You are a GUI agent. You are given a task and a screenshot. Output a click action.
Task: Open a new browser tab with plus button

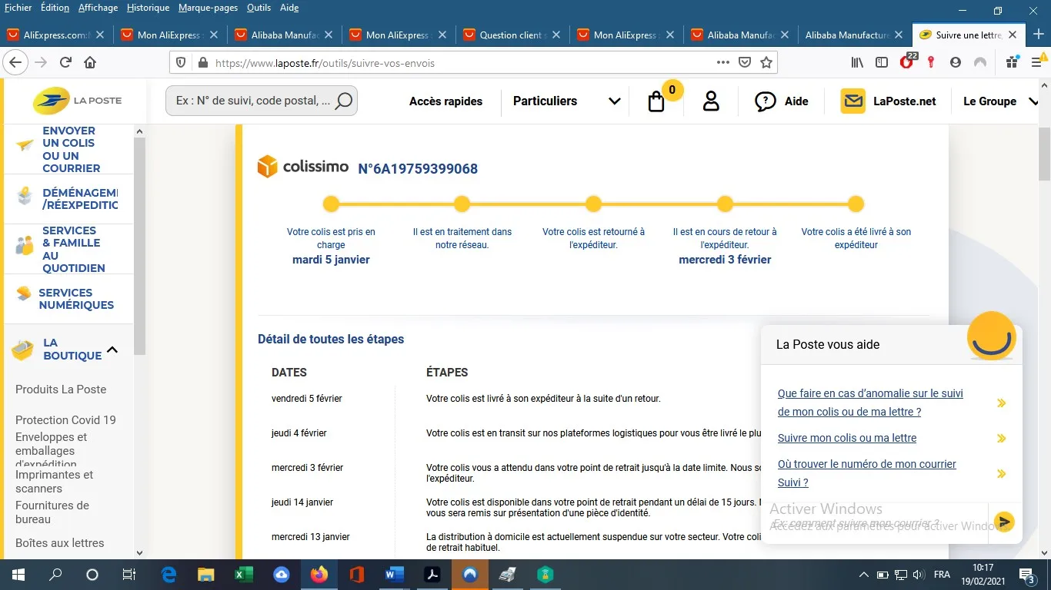[1038, 35]
